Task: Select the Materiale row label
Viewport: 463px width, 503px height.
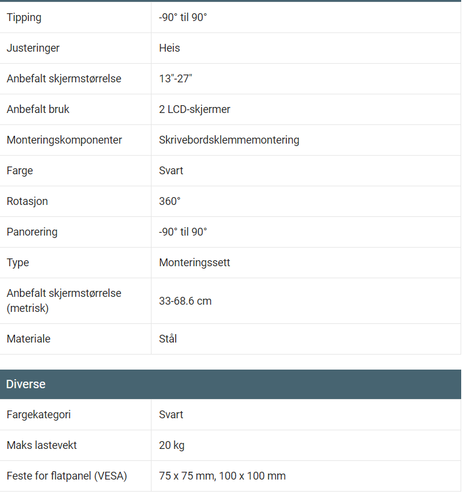Action: click(28, 339)
